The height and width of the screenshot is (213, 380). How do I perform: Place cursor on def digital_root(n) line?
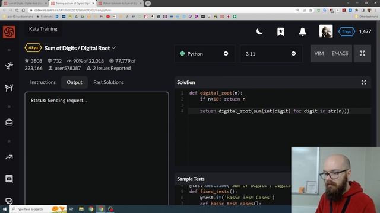pos(216,93)
